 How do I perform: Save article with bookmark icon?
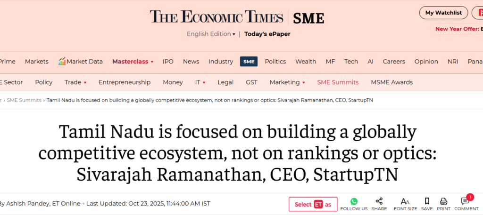click(427, 201)
